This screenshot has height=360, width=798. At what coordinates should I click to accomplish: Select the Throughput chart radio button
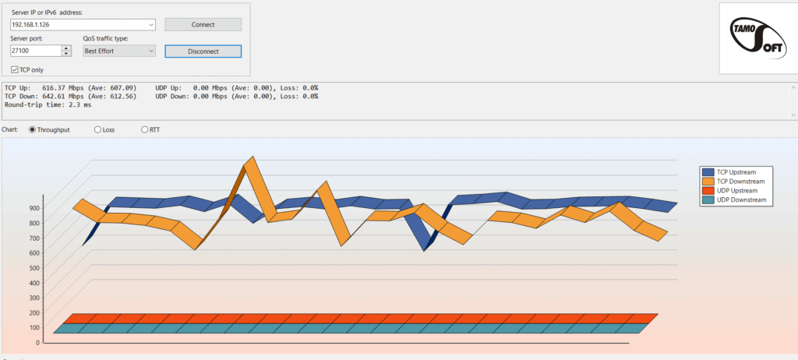tap(33, 129)
